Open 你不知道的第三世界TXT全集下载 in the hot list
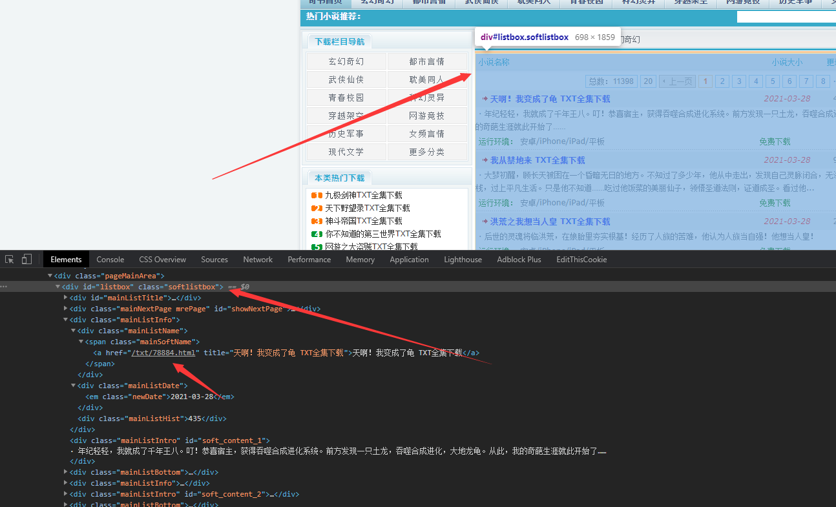The width and height of the screenshot is (836, 507). pos(383,234)
